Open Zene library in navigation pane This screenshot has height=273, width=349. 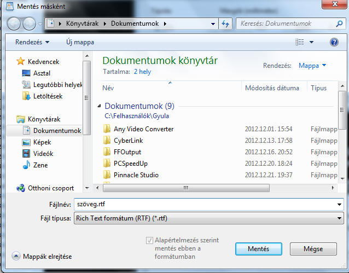[x=35, y=165]
